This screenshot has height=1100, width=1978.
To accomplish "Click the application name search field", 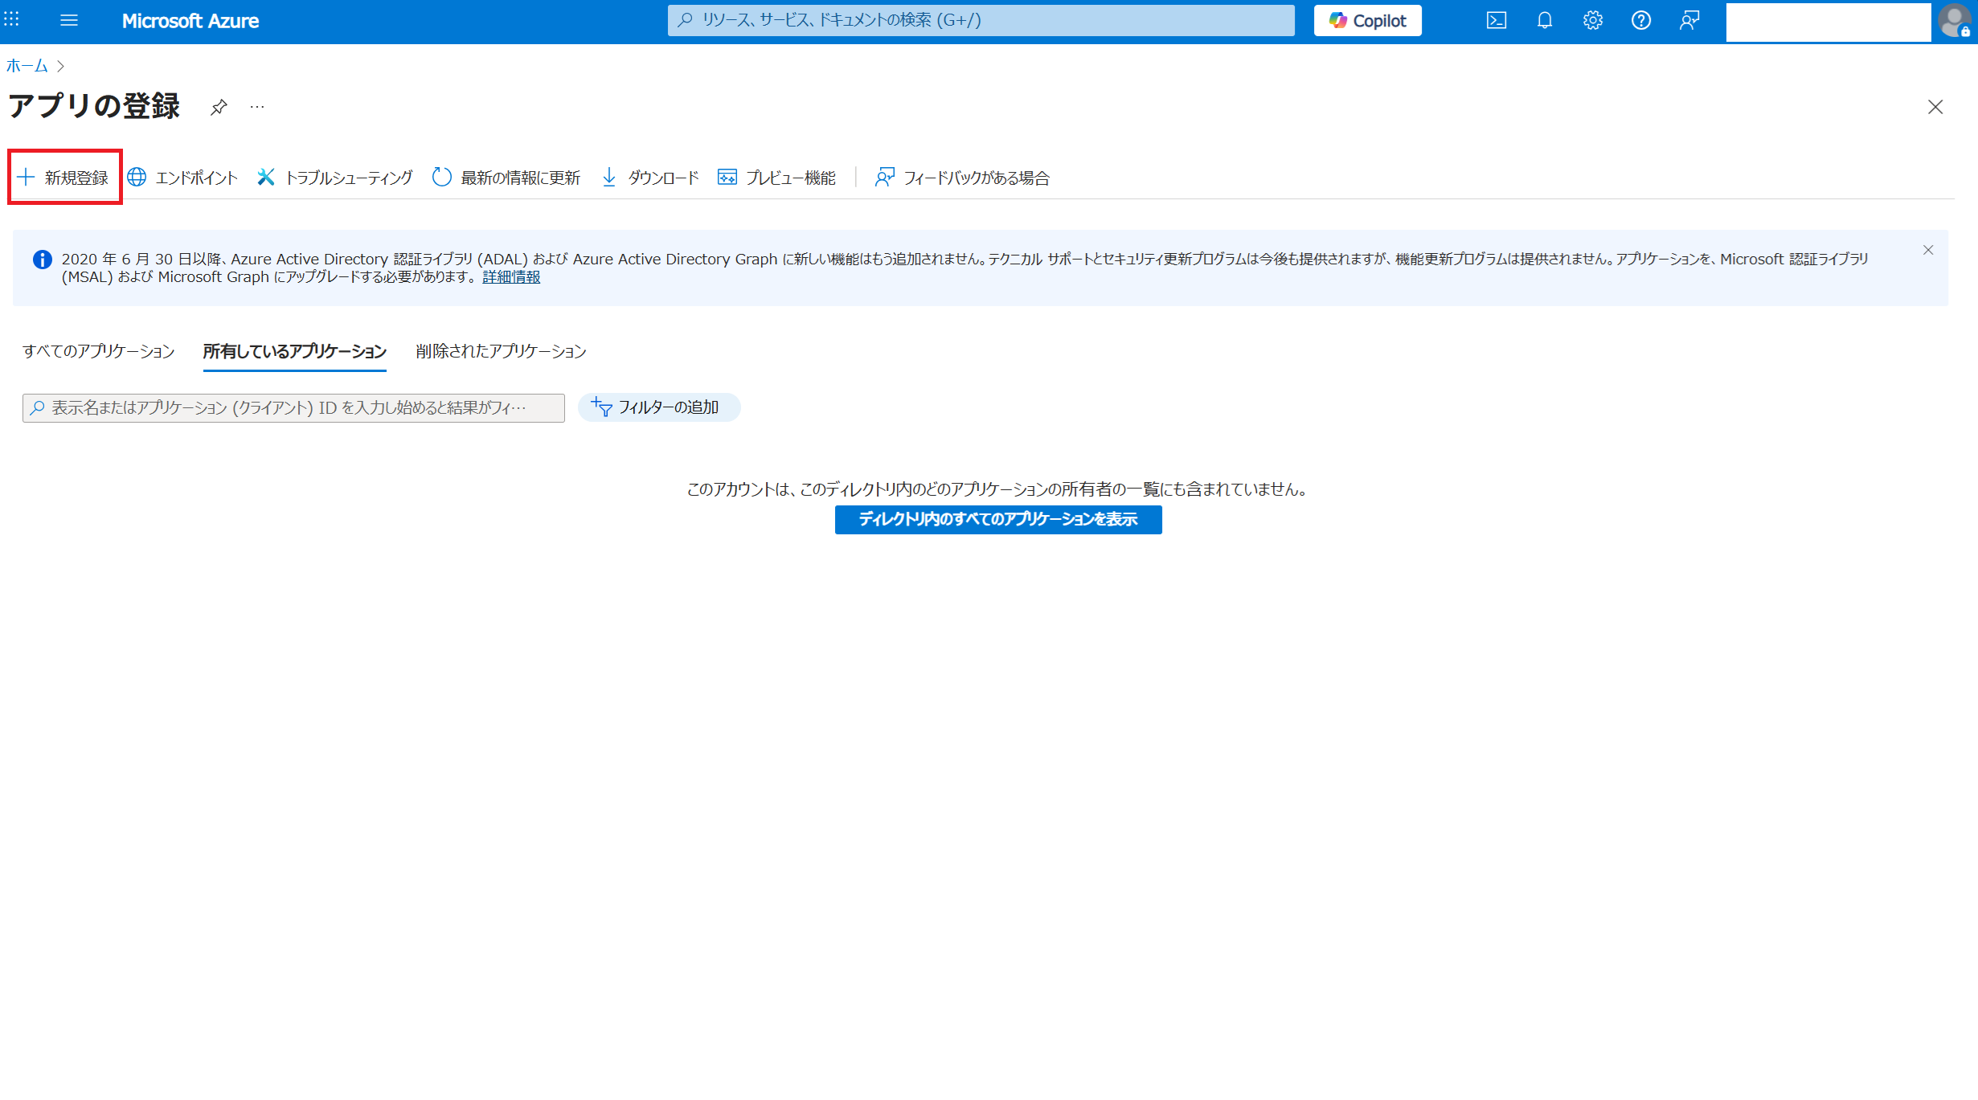I will coord(293,408).
